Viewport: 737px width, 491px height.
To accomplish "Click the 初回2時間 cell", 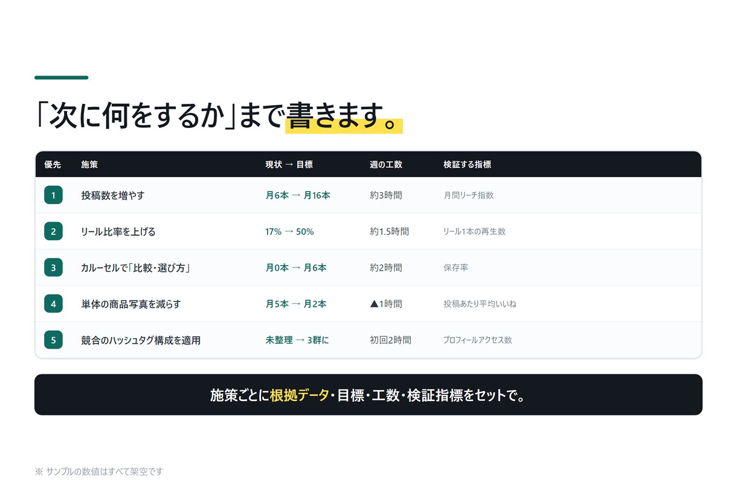I will 391,340.
